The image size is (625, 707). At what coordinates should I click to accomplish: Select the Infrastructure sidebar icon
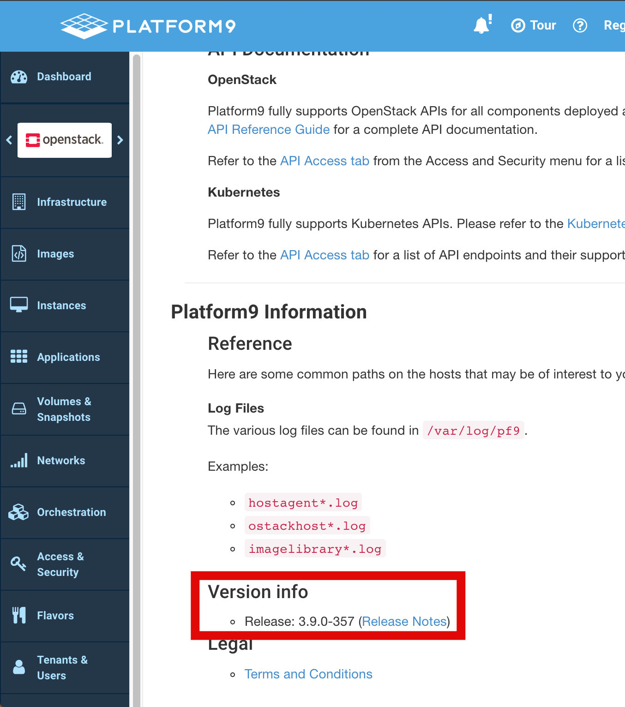coord(18,202)
